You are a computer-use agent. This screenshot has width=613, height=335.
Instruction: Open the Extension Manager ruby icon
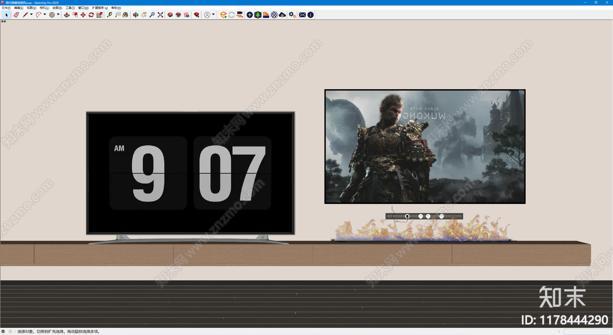pyautogui.click(x=197, y=15)
